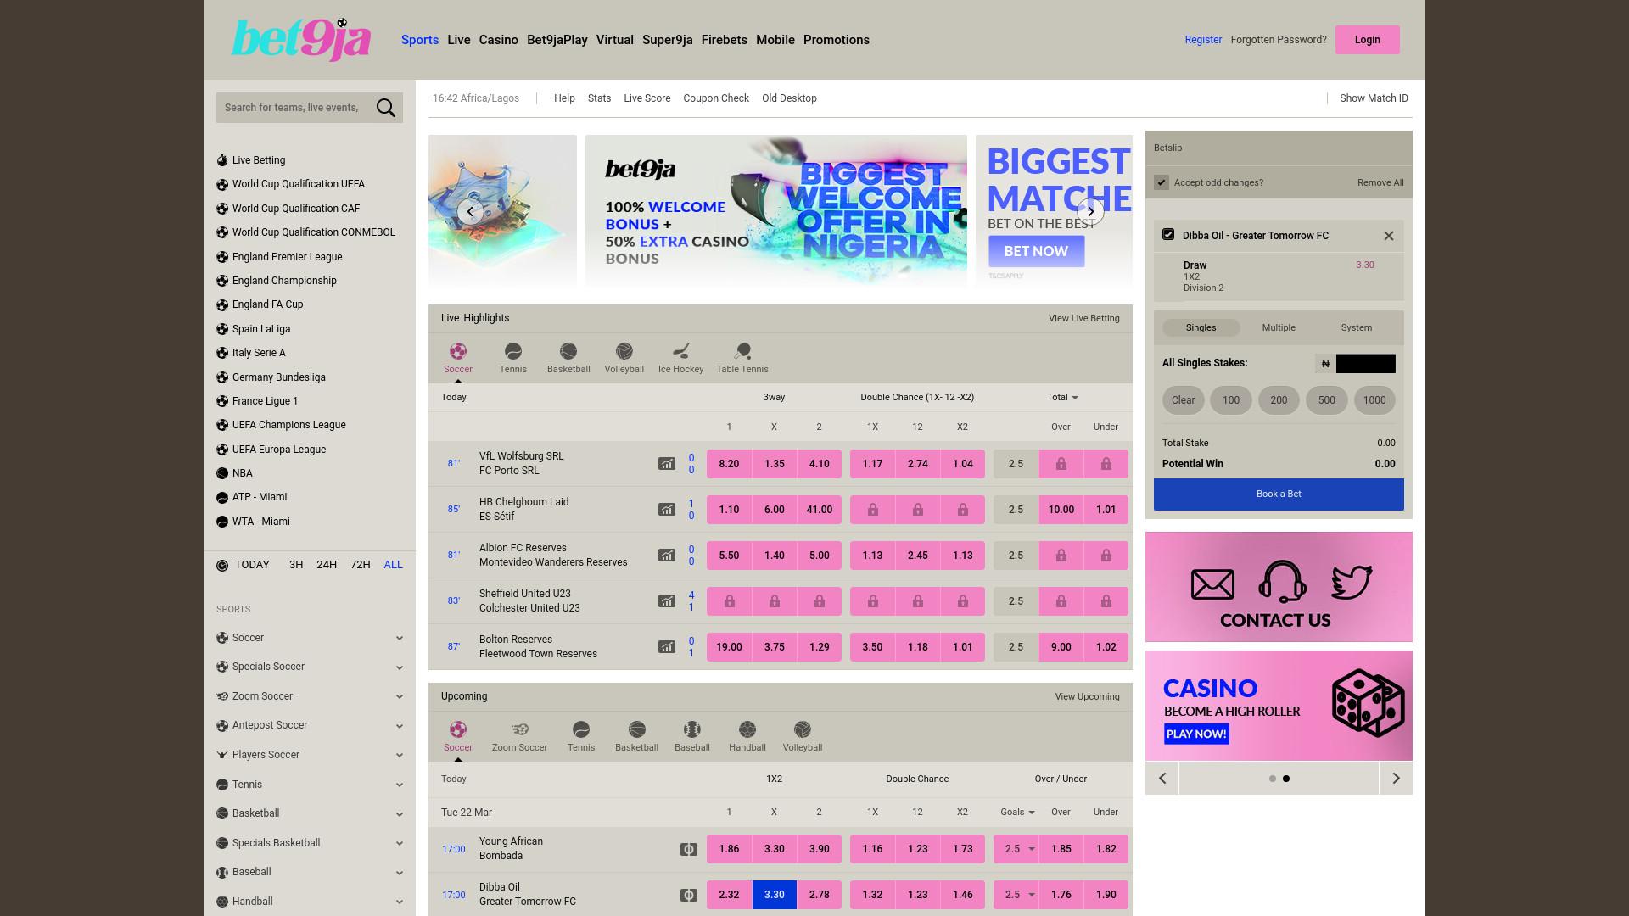Go to next promo banner slide
Screen dimensions: 1629x916
pos(1090,211)
